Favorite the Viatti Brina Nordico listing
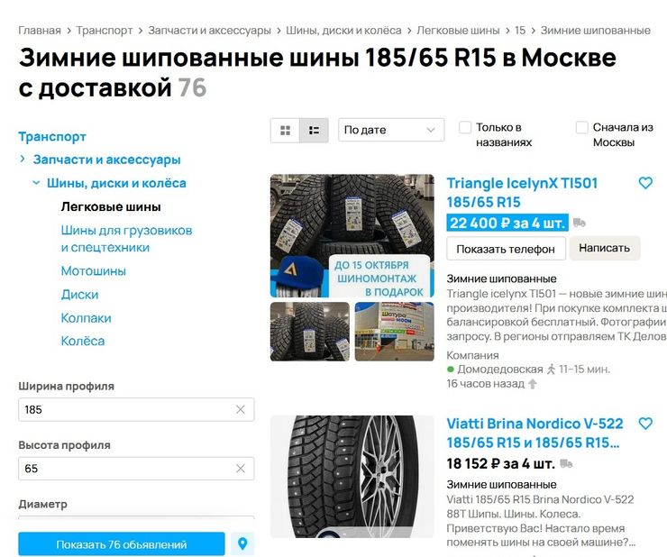Image resolution: width=667 pixels, height=557 pixels. (645, 424)
